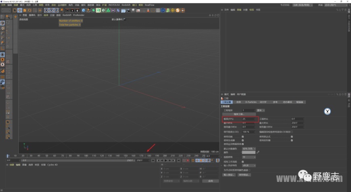The image size is (351, 192).
Task: Toggle the Use Deformers checkbox
Action: [x=292, y=140]
